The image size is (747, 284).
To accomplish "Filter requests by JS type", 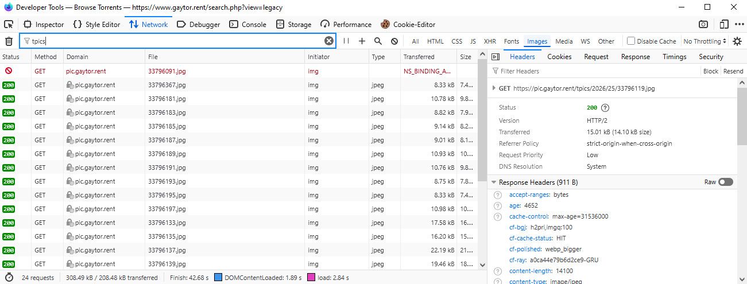I will click(473, 41).
